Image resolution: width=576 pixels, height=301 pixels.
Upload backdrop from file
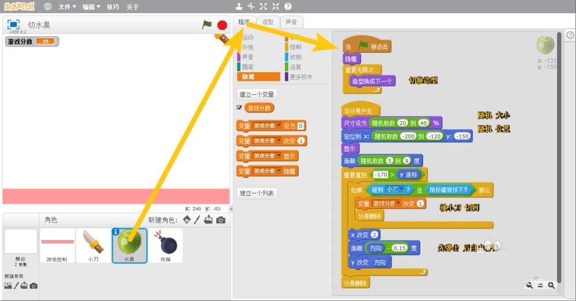coord(24,285)
